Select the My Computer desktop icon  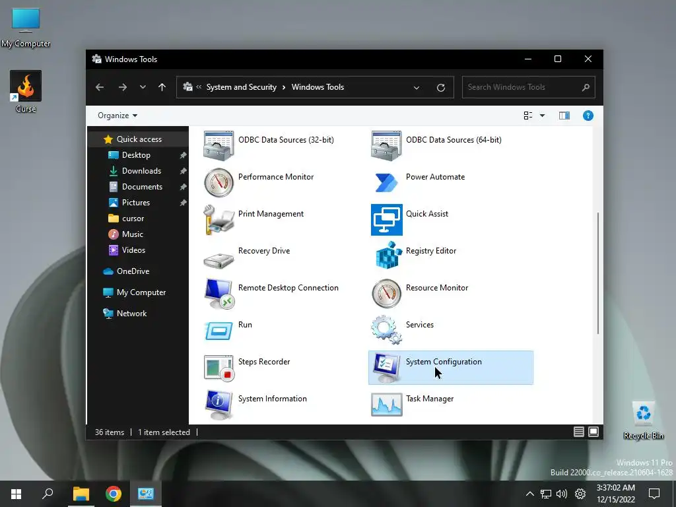point(26,20)
